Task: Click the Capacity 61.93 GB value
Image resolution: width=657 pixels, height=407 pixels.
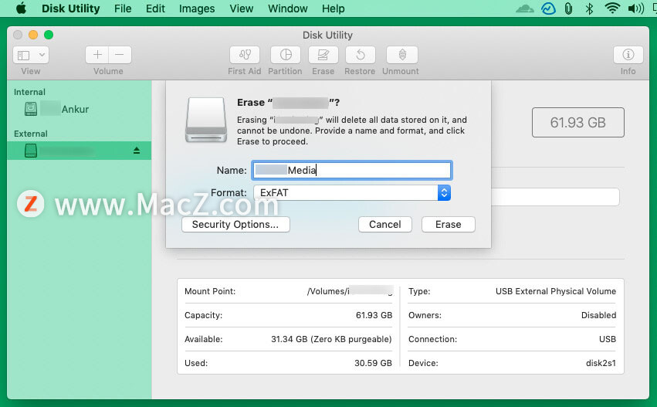Action: pyautogui.click(x=374, y=315)
